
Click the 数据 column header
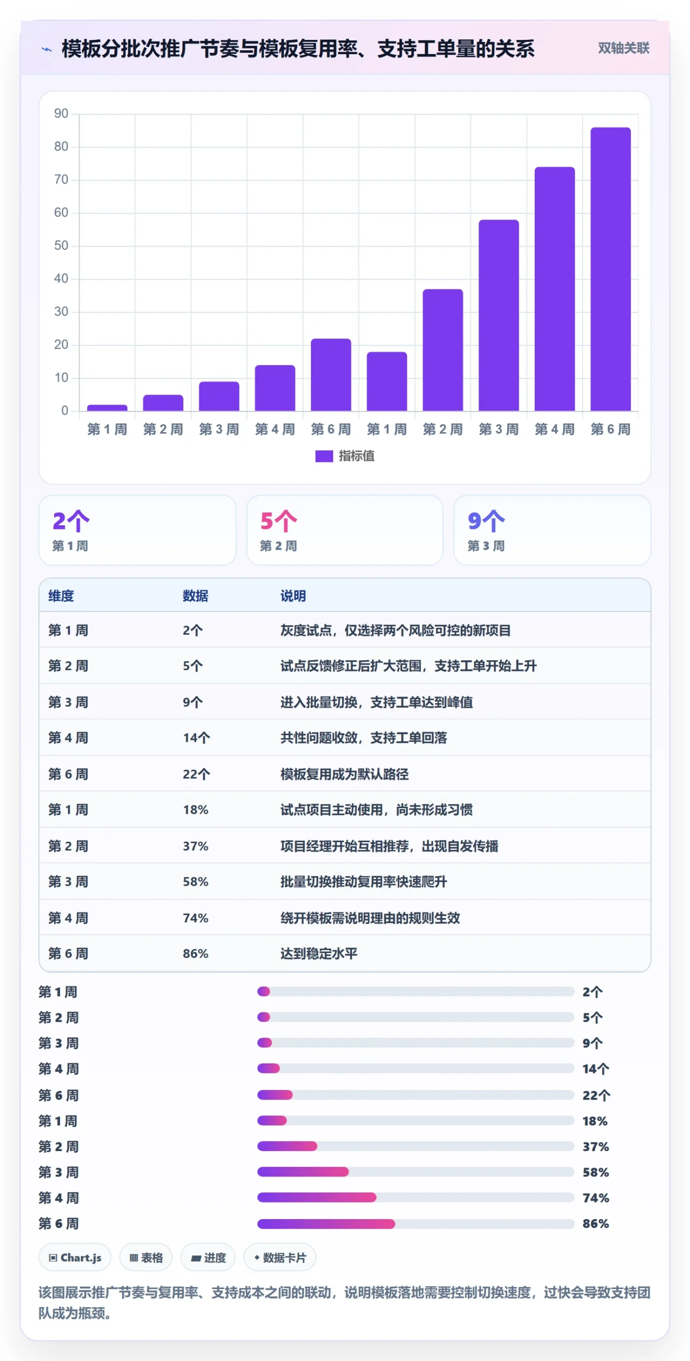tap(196, 596)
